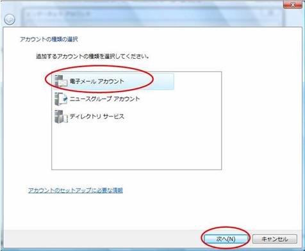Viewport: 305px width, 251px height.
Task: Select ニュースグループ アカウント list entry text
Action: point(104,99)
